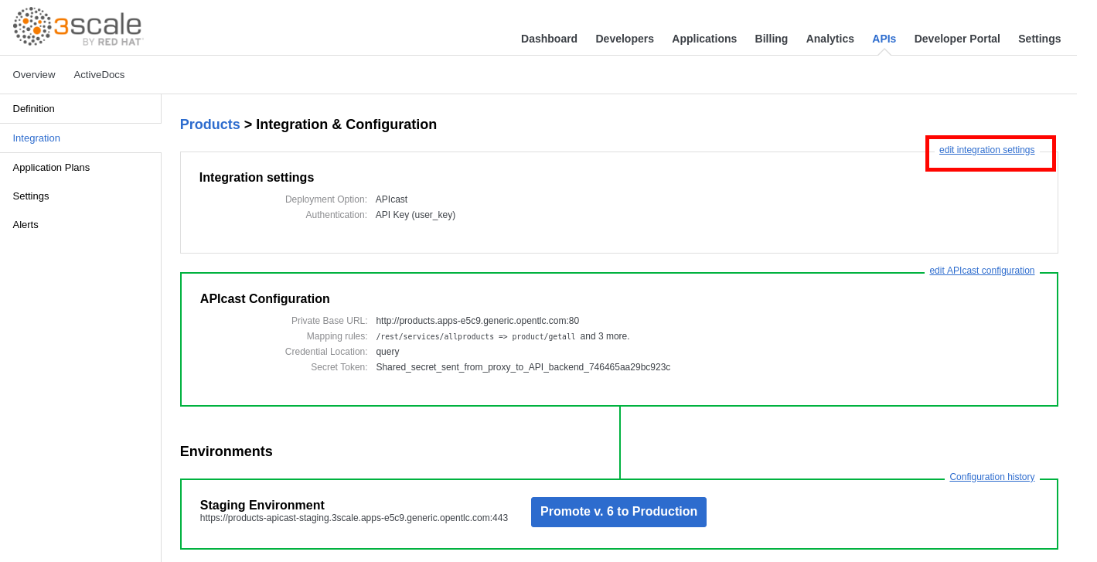Open Alerts in the left sidebar

click(x=26, y=225)
